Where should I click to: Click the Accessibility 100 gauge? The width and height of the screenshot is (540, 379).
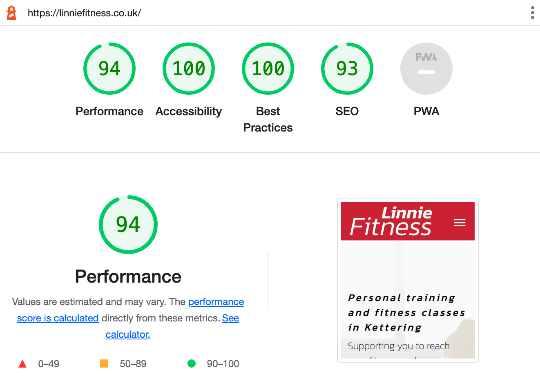[188, 69]
